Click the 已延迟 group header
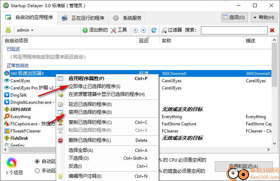Screen dimensions: 280x181 pos(13,49)
